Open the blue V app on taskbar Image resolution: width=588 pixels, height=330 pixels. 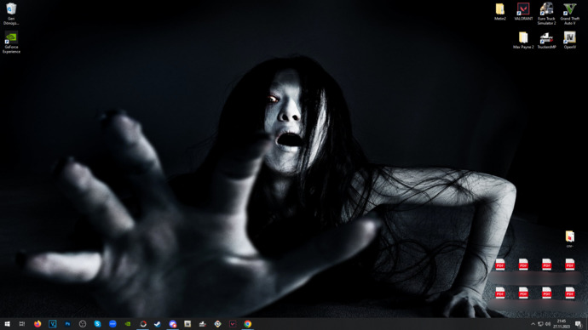53,324
